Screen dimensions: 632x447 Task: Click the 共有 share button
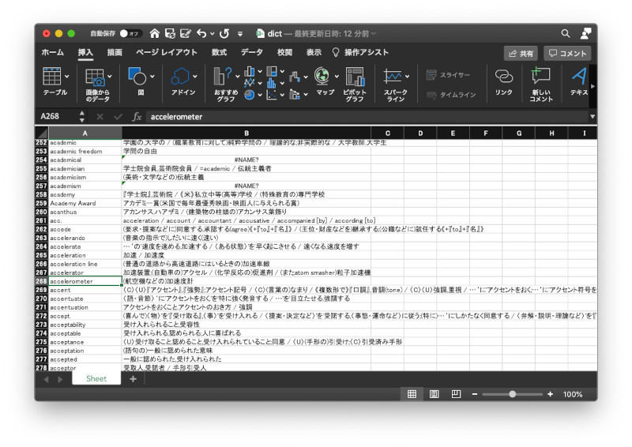tap(521, 53)
